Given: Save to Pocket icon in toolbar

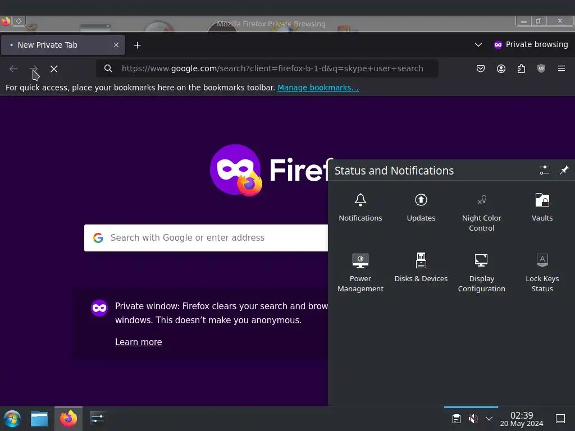Looking at the screenshot, I should point(481,68).
